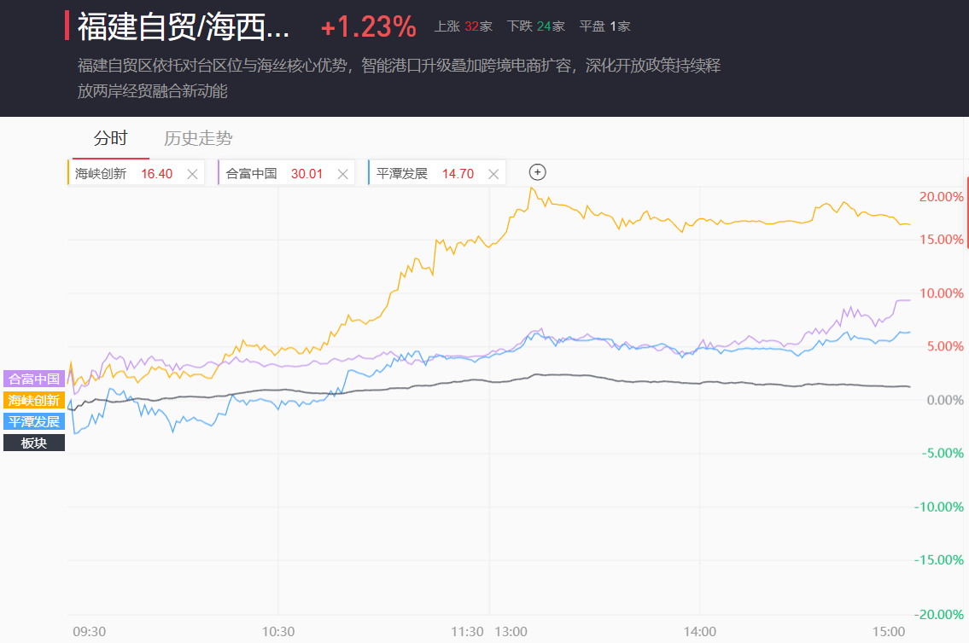Toggle the dark 板块 legend tag

click(x=34, y=443)
